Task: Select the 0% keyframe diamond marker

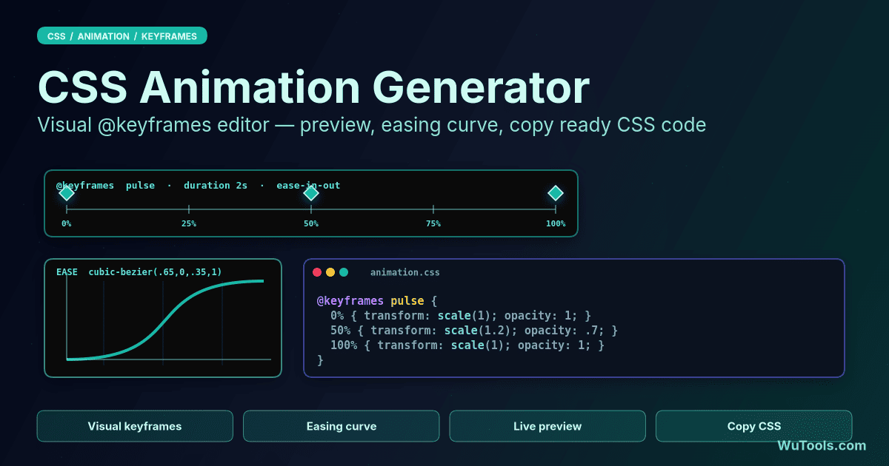Action: point(67,193)
